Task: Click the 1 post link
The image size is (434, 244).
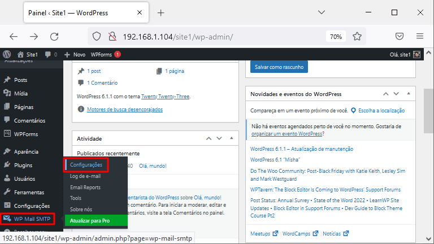Action: 94,71
